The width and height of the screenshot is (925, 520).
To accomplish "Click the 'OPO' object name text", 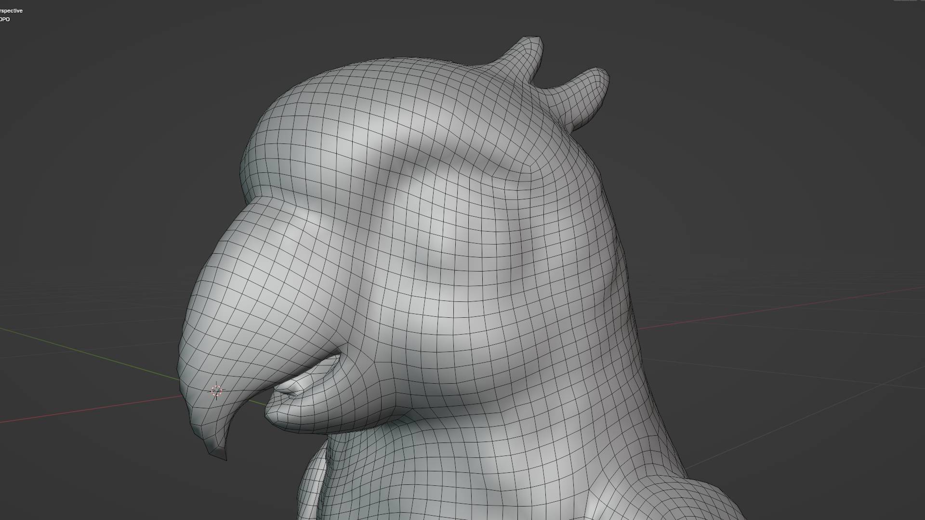I will coord(5,19).
